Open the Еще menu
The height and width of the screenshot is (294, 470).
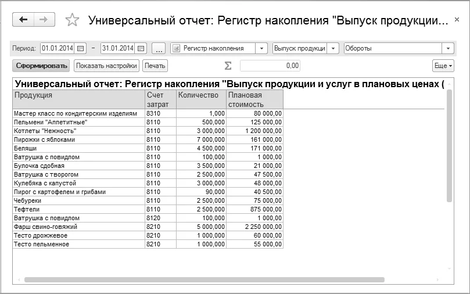tap(443, 66)
